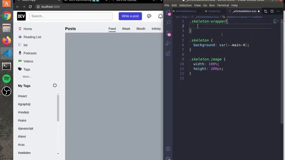Go back in the browser

[x=18, y=7]
